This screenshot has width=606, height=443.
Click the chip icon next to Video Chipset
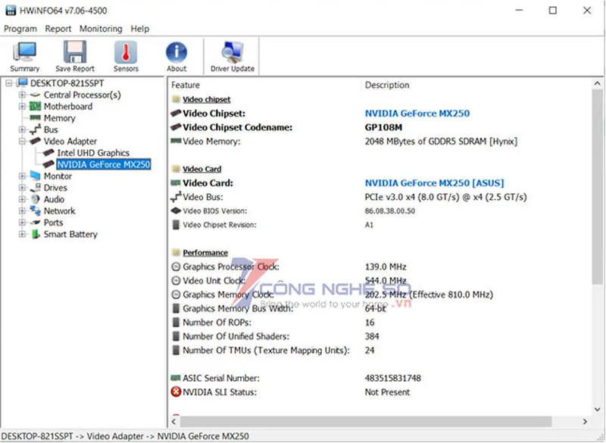[x=176, y=113]
